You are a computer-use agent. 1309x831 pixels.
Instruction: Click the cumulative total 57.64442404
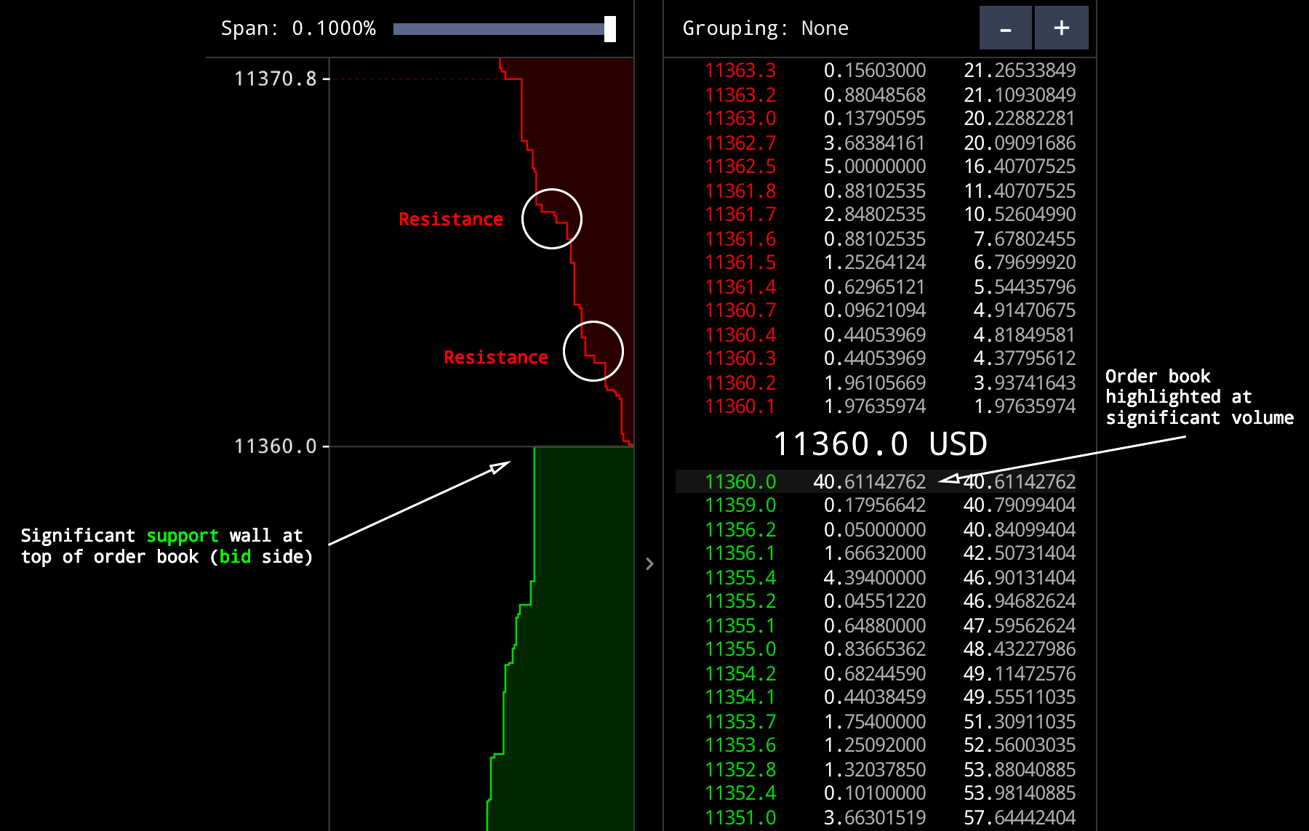[x=1020, y=817]
